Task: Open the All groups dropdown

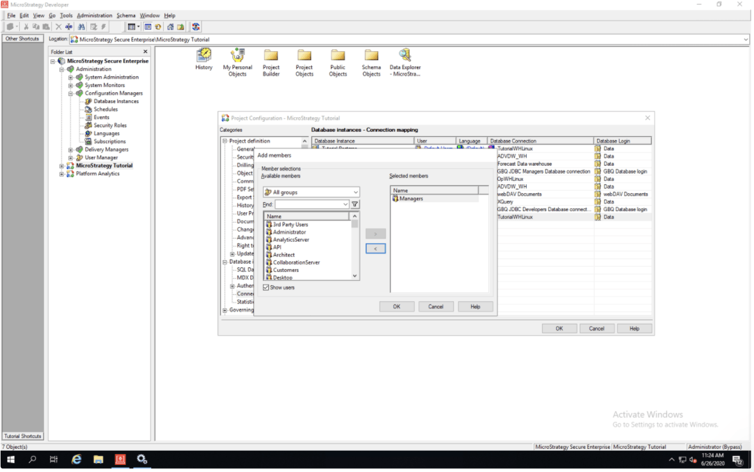Action: pos(311,193)
